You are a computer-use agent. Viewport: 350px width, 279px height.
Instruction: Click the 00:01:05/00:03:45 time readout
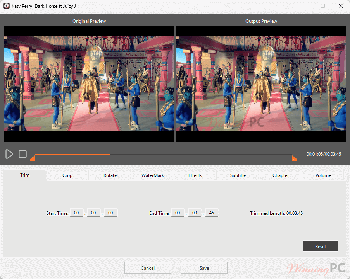[x=324, y=154]
